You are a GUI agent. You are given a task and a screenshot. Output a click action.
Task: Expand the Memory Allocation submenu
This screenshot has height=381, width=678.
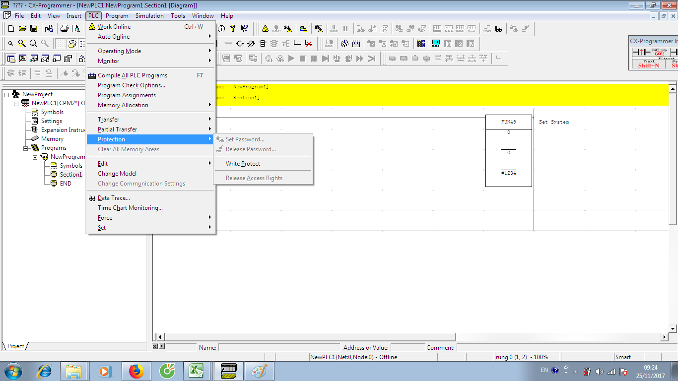pyautogui.click(x=150, y=105)
